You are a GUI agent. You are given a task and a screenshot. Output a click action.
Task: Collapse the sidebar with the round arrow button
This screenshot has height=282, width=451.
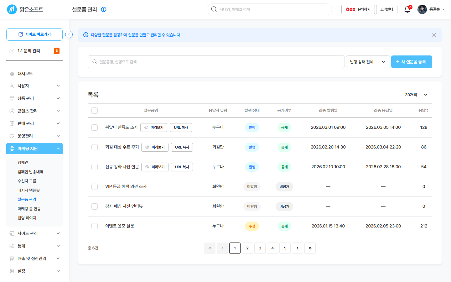[69, 34]
